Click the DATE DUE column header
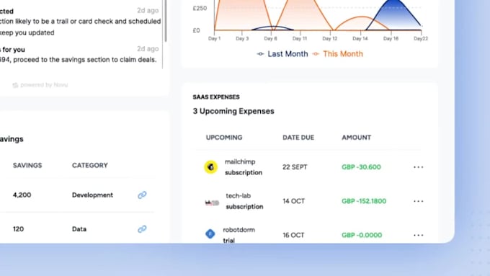 pos(298,138)
